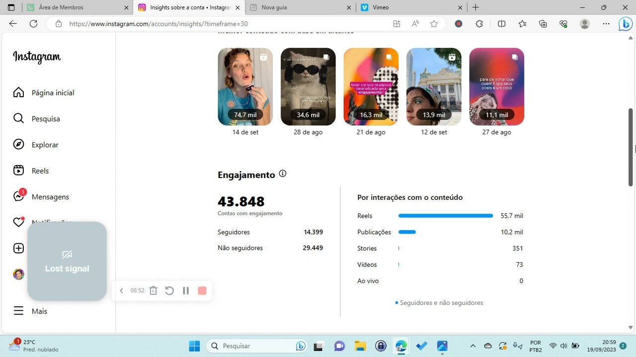
Task: Click the address bar URL
Action: click(159, 24)
